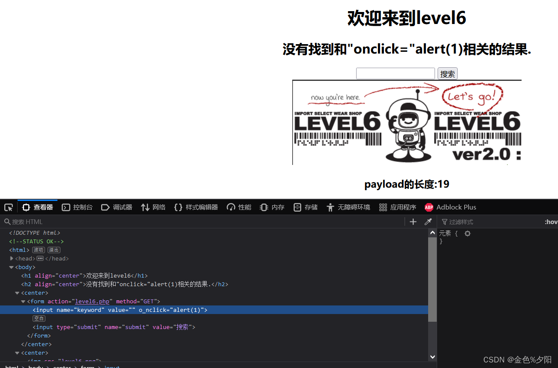Click the LEVEL6 robot banner image
Viewport: 558px width, 368px height.
click(x=407, y=123)
